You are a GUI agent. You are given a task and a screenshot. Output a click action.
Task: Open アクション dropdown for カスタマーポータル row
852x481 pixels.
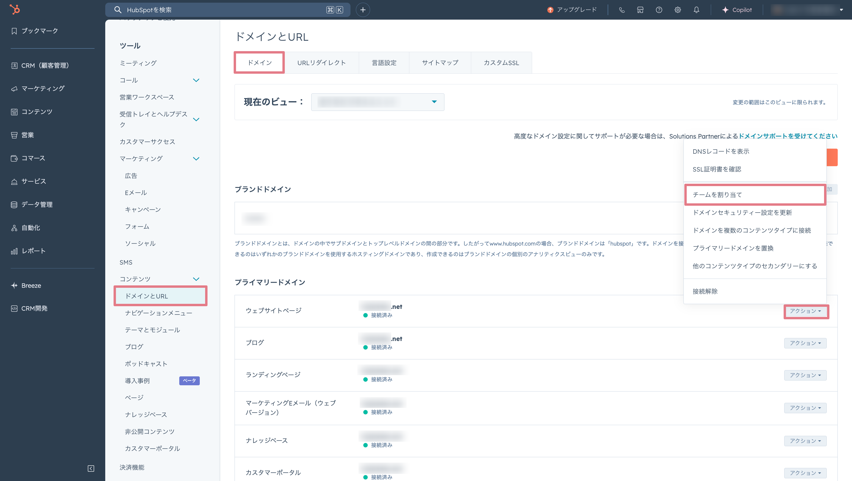pyautogui.click(x=805, y=473)
